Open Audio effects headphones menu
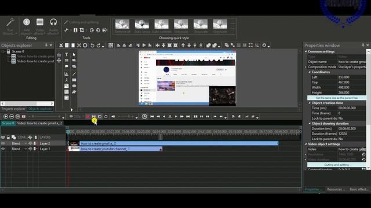Image resolution: width=371 pixels, height=208 pixels. 53,27
